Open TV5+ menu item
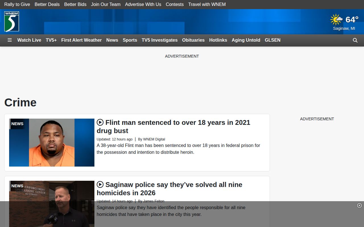 (x=51, y=40)
